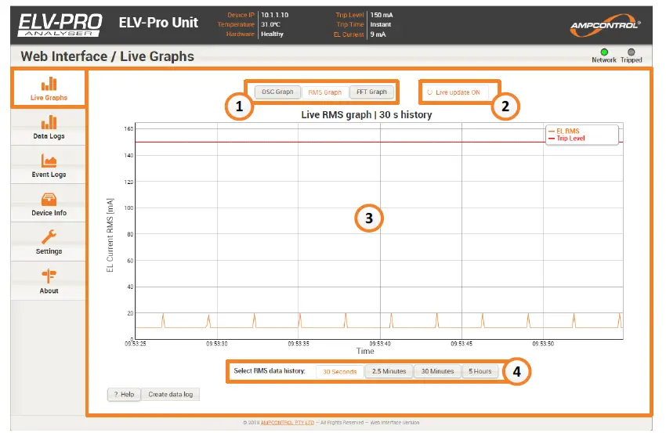This screenshot has height=433, width=666.
Task: Click the Settings menu label
Action: (49, 251)
